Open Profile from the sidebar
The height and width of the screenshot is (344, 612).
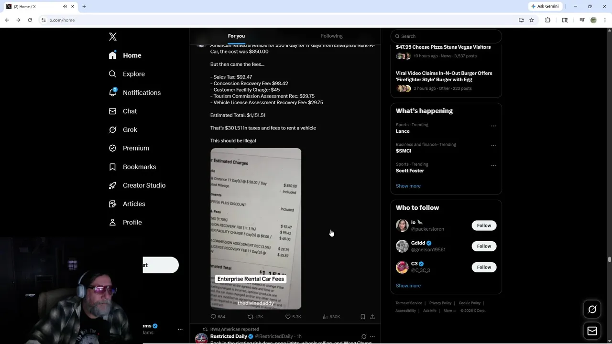pyautogui.click(x=125, y=222)
